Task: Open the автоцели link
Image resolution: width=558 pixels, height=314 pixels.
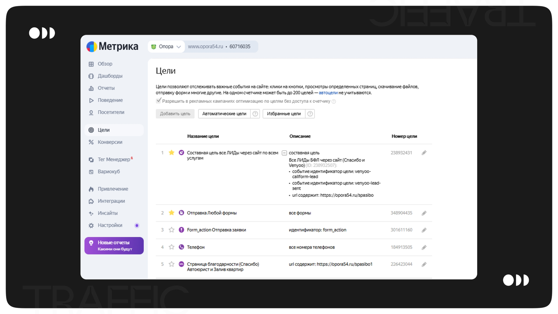Action: (328, 93)
